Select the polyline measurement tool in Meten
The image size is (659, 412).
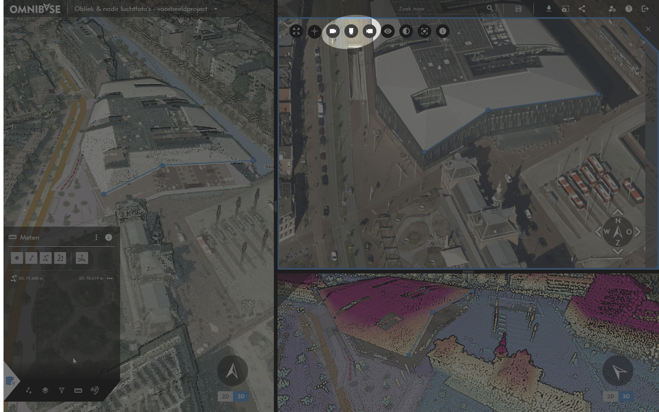coord(46,258)
